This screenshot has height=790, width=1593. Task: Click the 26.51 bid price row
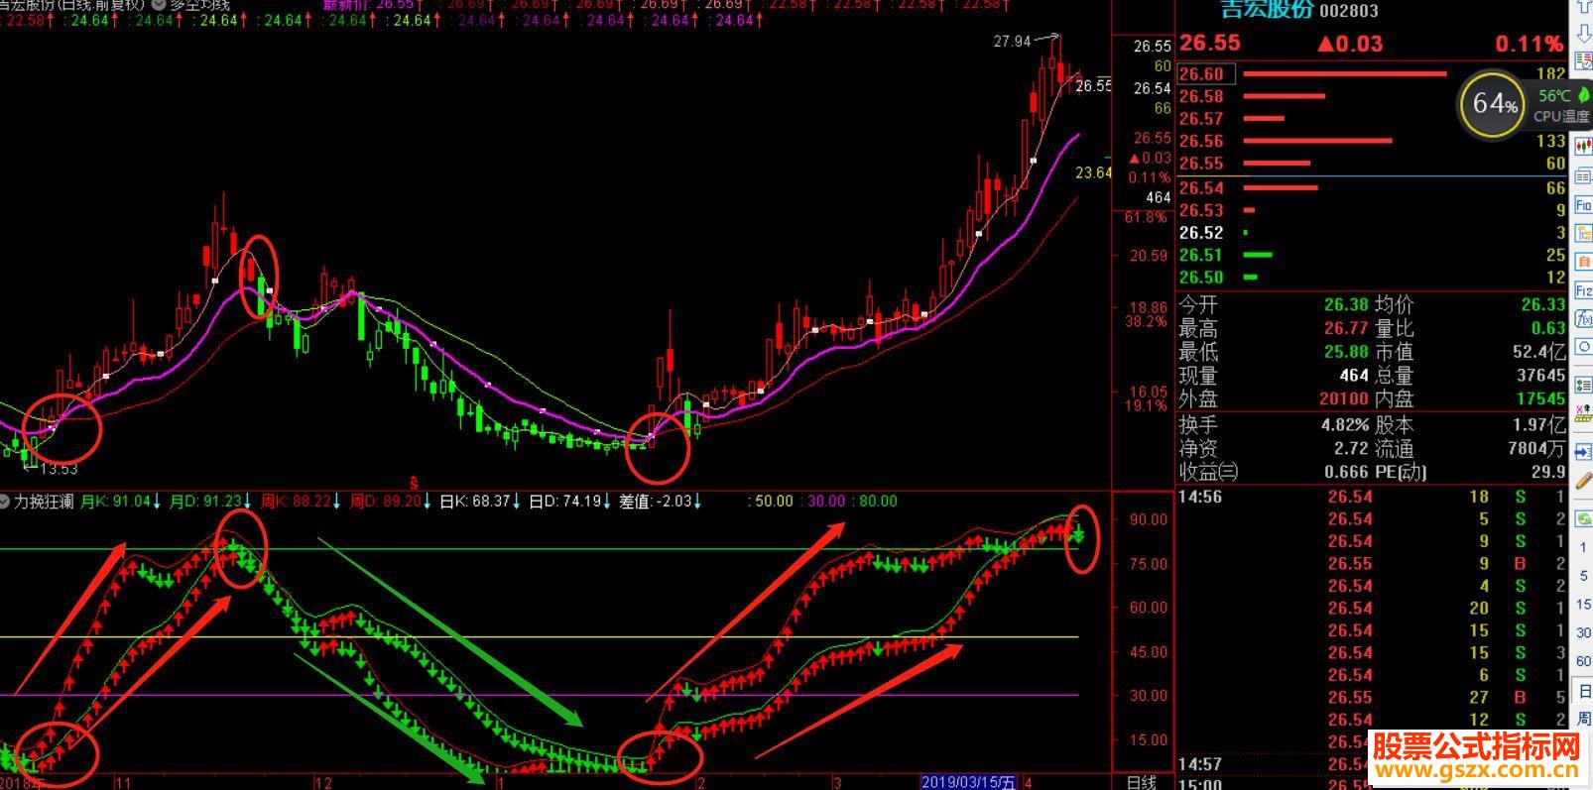pos(1372,255)
